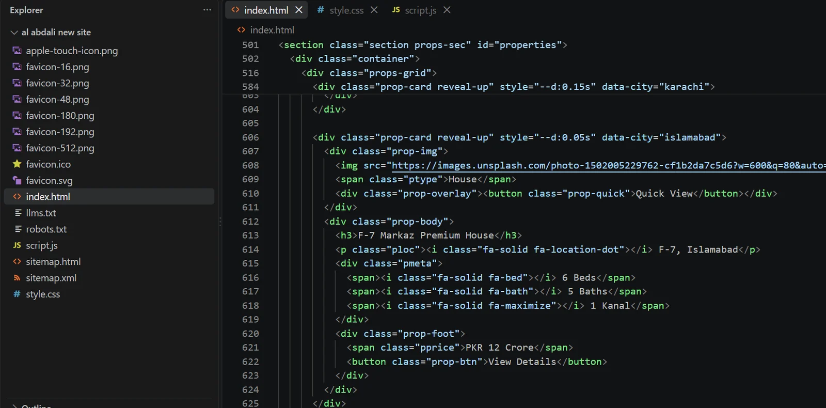The image size is (826, 408).
Task: Click the 'Explorer' panel title
Action: pos(26,10)
